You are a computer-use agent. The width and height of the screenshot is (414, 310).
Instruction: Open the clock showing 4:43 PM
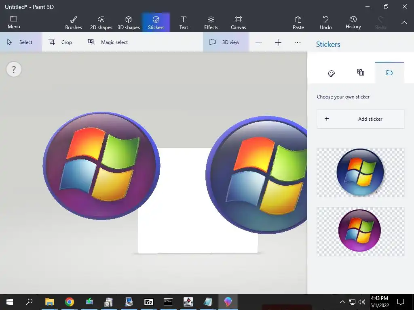coord(379,302)
